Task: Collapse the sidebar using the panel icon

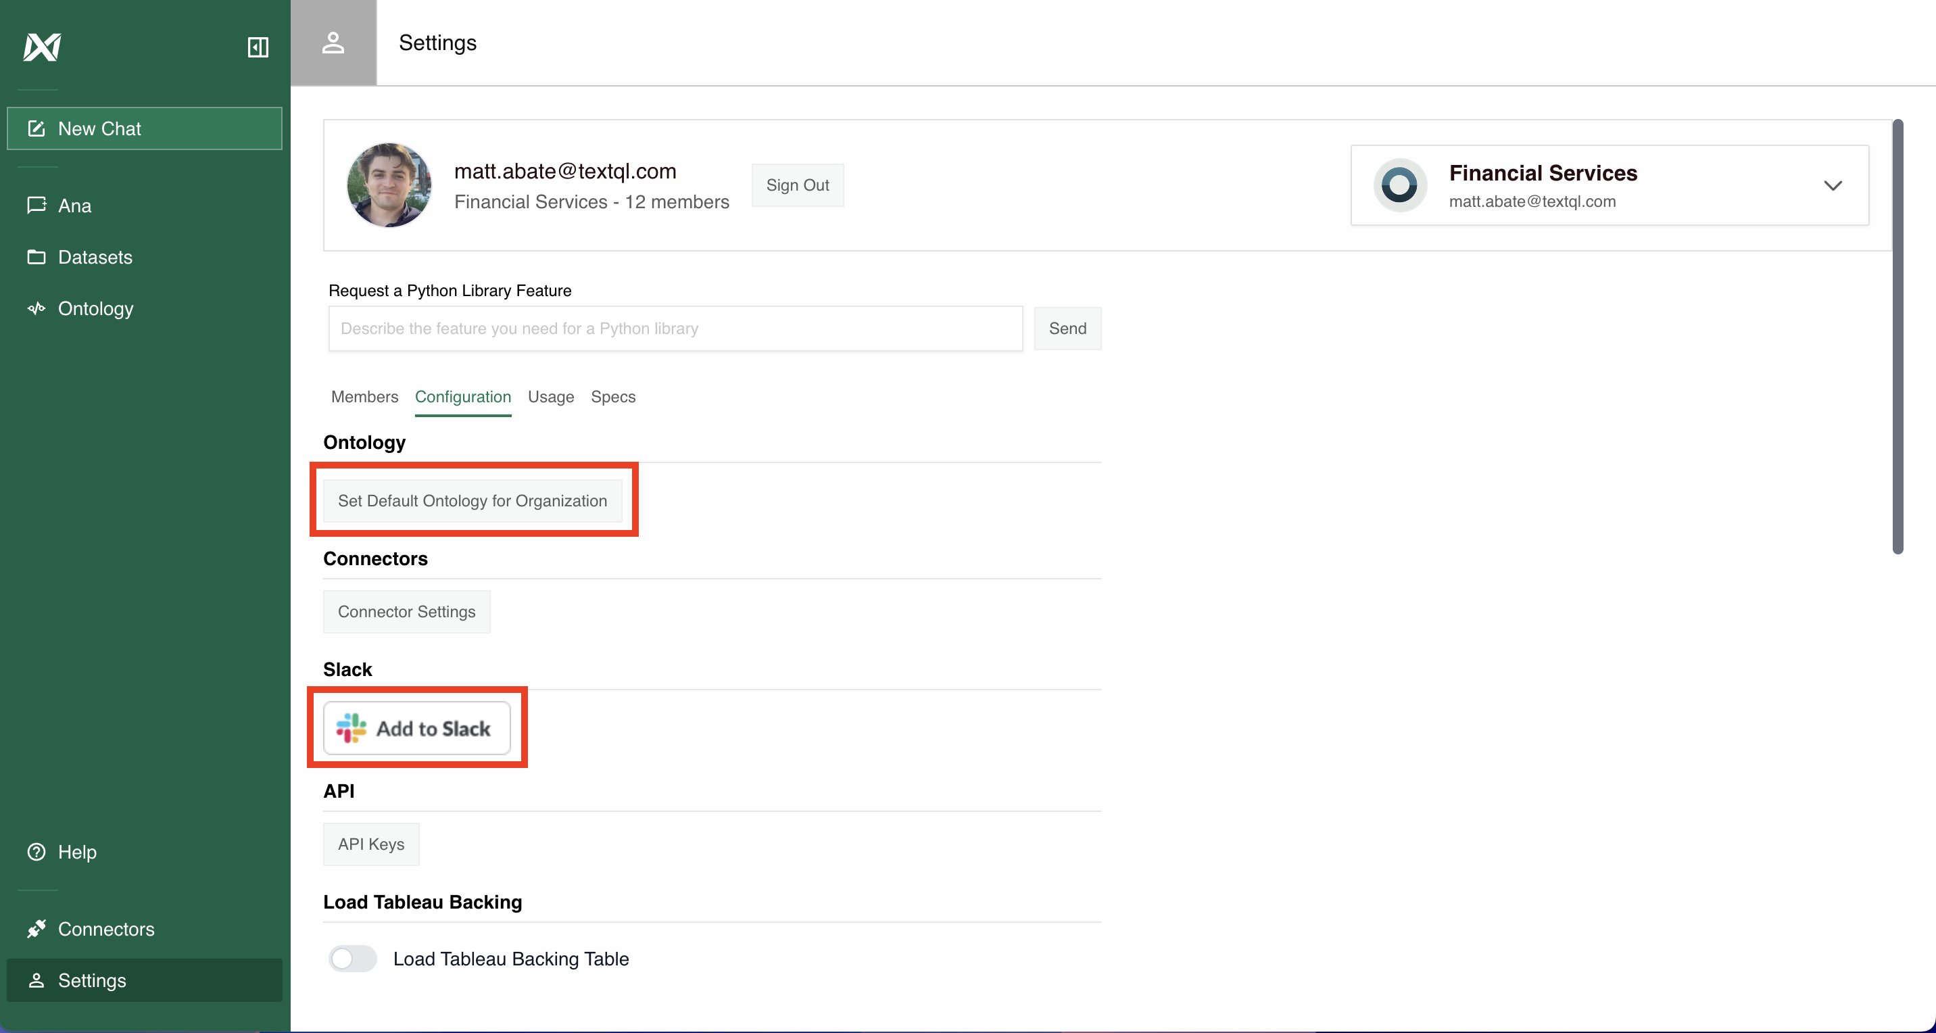Action: click(x=257, y=47)
